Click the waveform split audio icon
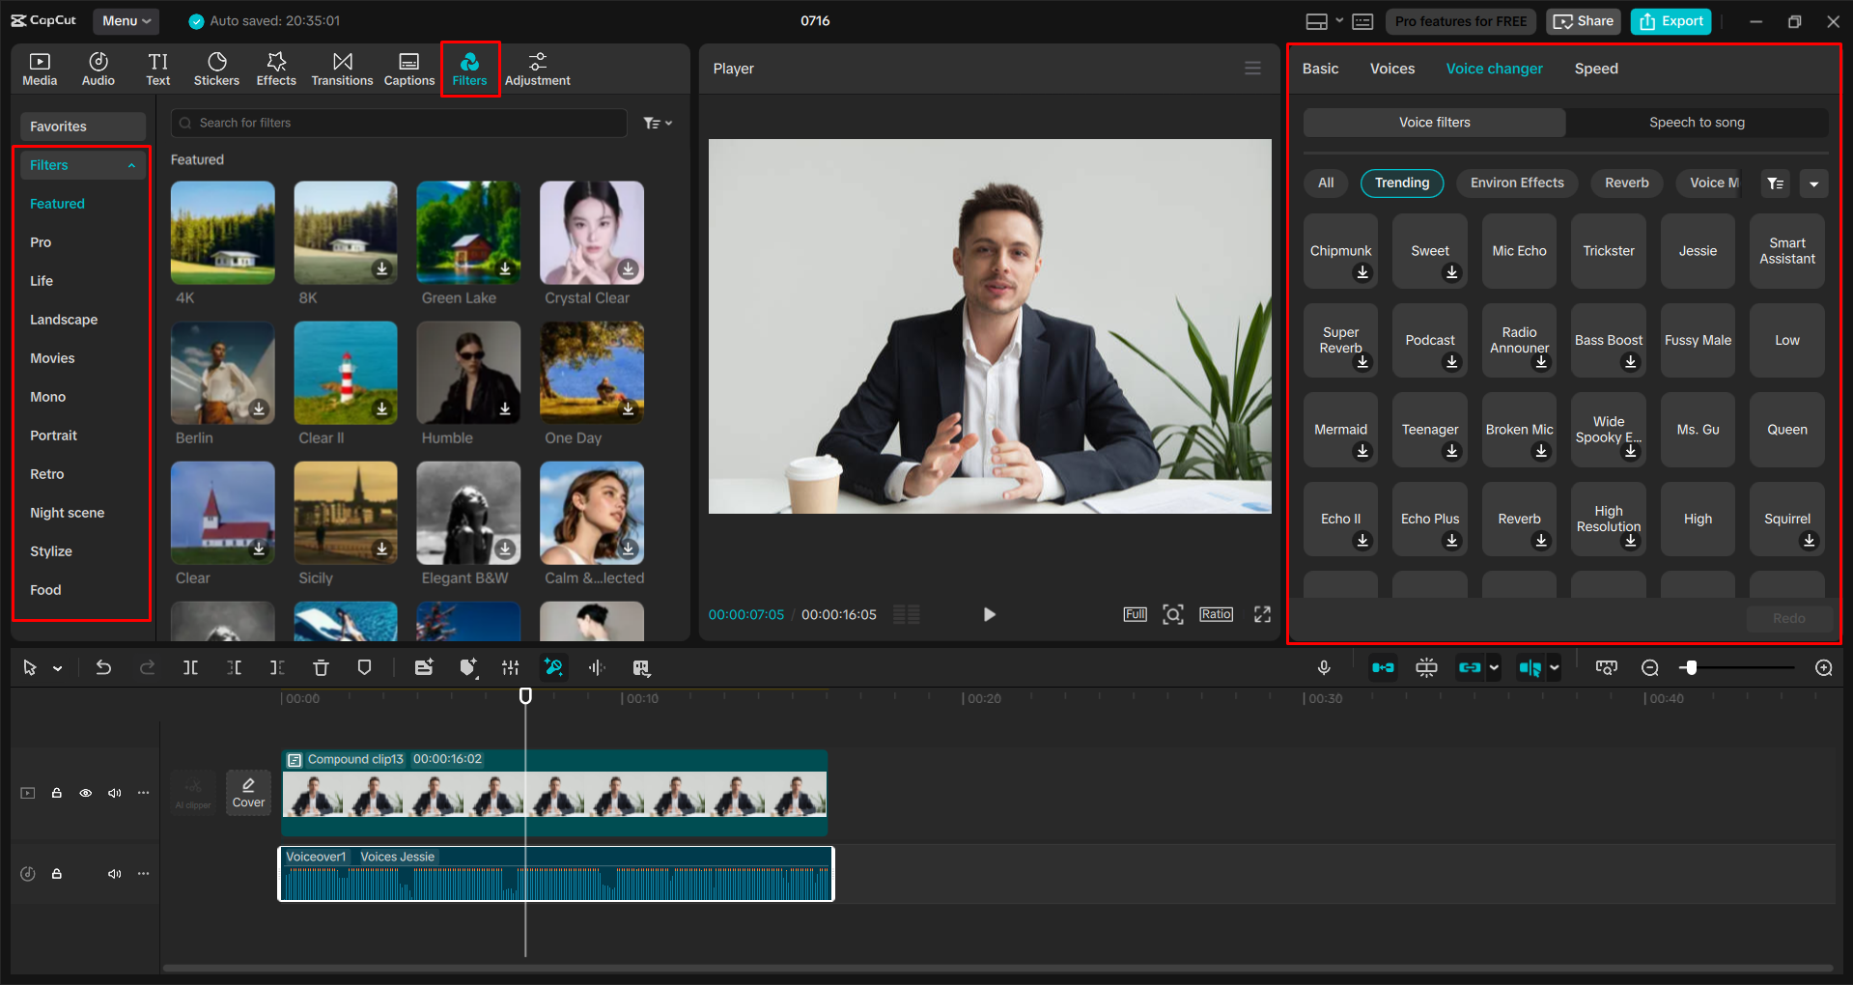 tap(598, 667)
